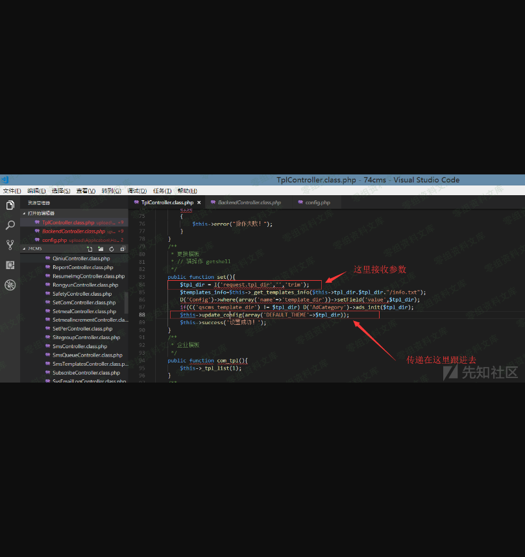This screenshot has height=557, width=525.
Task: Click line number 88 in the gutter
Action: (142, 314)
